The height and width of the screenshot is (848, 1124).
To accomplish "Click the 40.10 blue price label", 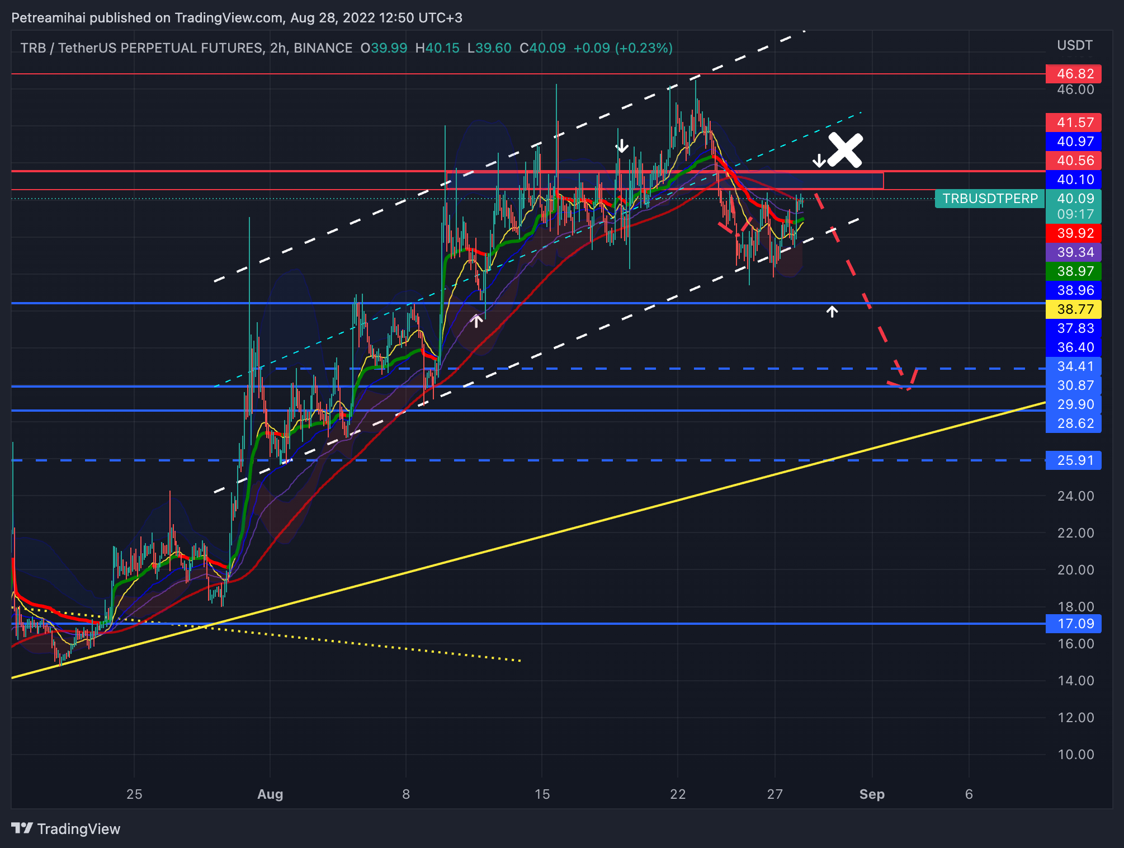I will tap(1074, 180).
